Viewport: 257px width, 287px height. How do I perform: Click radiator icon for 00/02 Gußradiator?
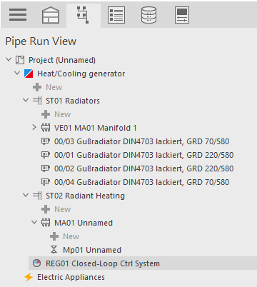(46, 168)
